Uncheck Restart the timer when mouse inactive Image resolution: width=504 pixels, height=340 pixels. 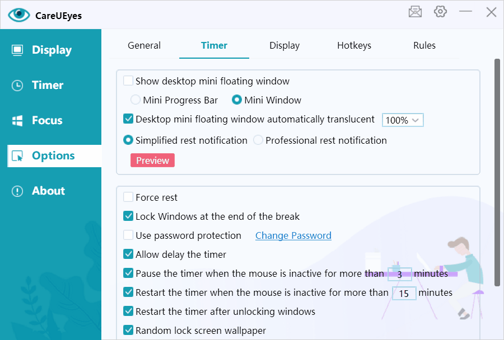point(128,292)
